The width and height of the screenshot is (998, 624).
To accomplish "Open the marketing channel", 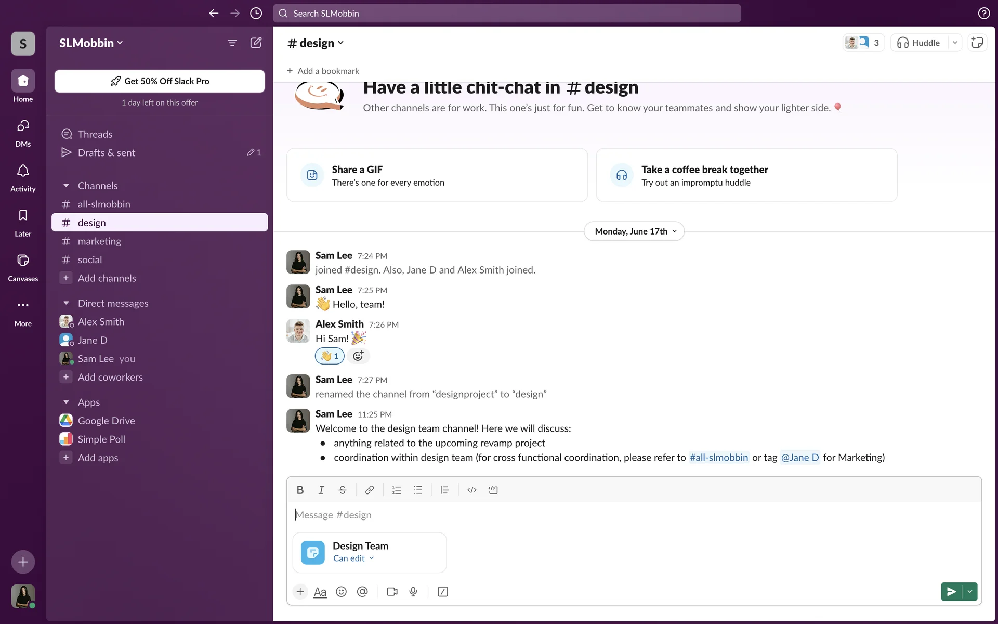I will [99, 241].
